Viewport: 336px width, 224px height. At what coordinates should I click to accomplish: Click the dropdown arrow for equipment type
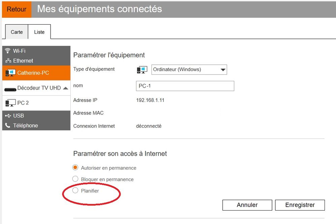(x=223, y=69)
